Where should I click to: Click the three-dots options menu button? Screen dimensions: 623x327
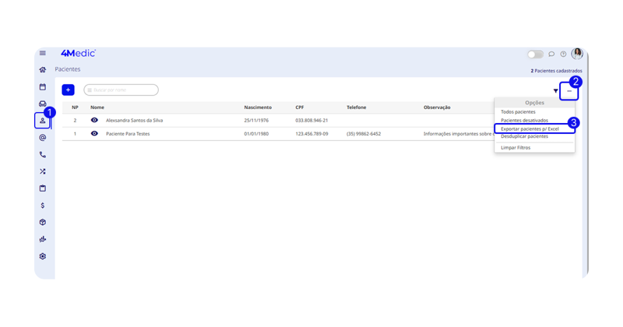(x=569, y=91)
